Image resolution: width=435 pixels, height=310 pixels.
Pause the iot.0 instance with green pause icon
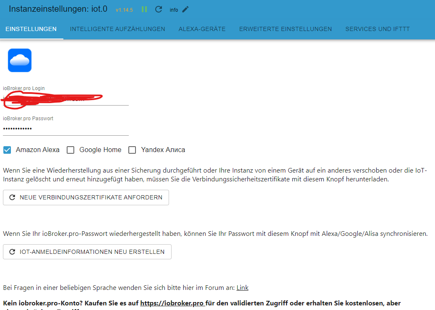point(144,9)
